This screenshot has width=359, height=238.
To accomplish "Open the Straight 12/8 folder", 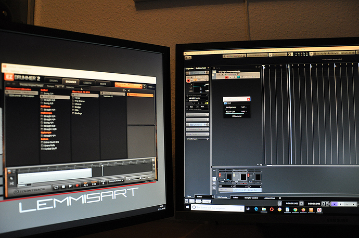I will (x=49, y=129).
